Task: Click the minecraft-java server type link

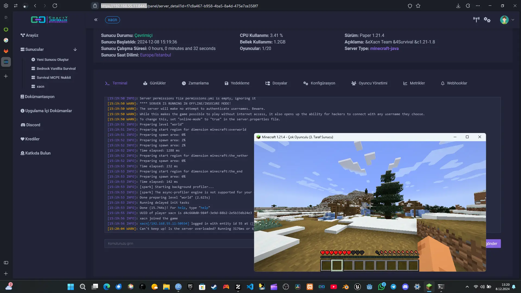Action: coord(384,48)
